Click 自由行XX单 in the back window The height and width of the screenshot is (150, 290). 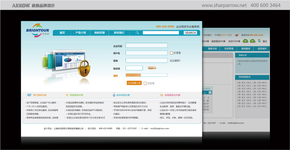tap(234, 41)
